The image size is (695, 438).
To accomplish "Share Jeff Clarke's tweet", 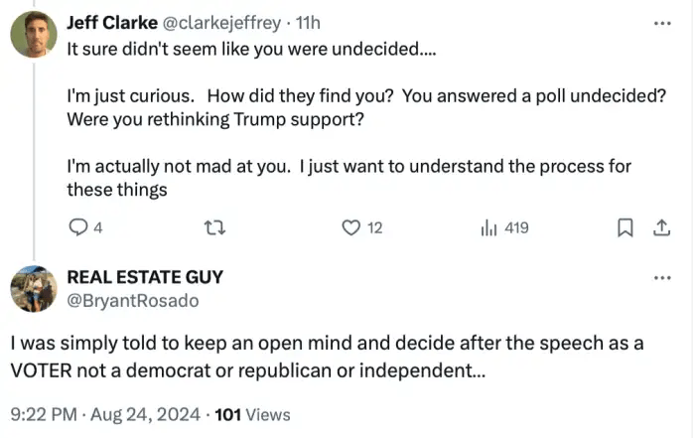I will [661, 228].
